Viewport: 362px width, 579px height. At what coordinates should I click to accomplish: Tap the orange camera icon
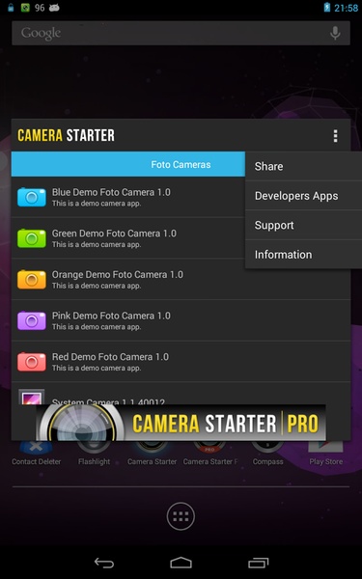tap(32, 279)
